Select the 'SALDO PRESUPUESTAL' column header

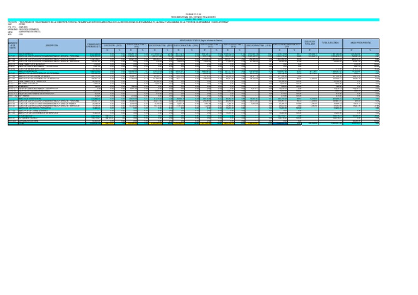click(x=361, y=43)
